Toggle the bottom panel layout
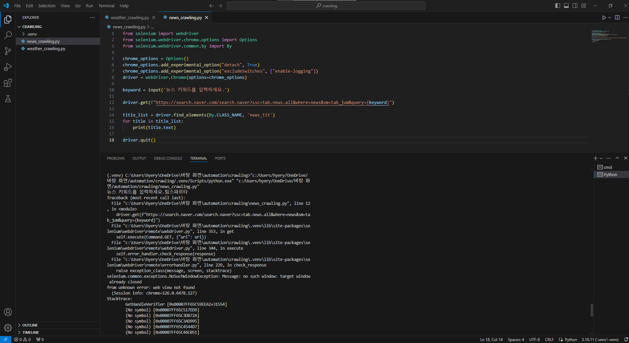Screen dimensions: 629x343 pyautogui.click(x=566, y=6)
